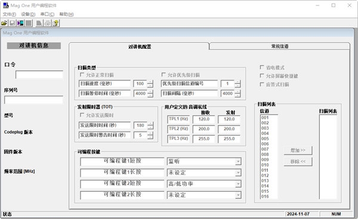Increase 优先级扫描信道编号 with up arrow
Image resolution: width=358 pixels, height=219 pixels.
237,82
